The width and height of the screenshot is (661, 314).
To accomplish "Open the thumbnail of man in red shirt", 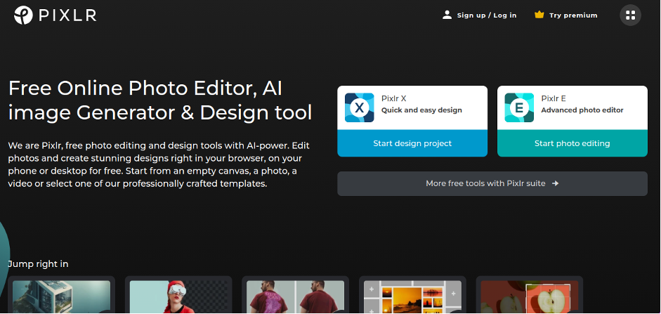I will 295,296.
